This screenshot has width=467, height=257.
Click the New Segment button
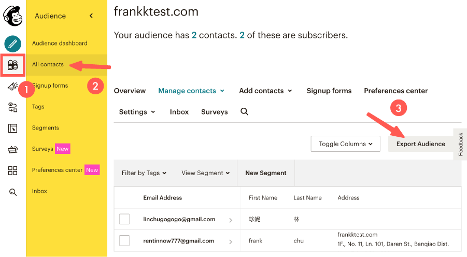point(266,173)
